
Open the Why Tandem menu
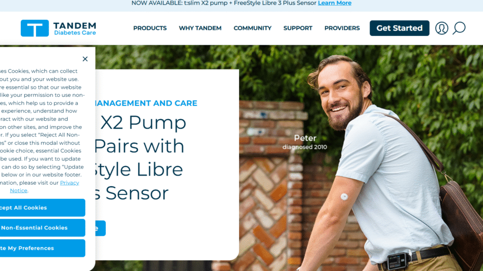tap(200, 28)
